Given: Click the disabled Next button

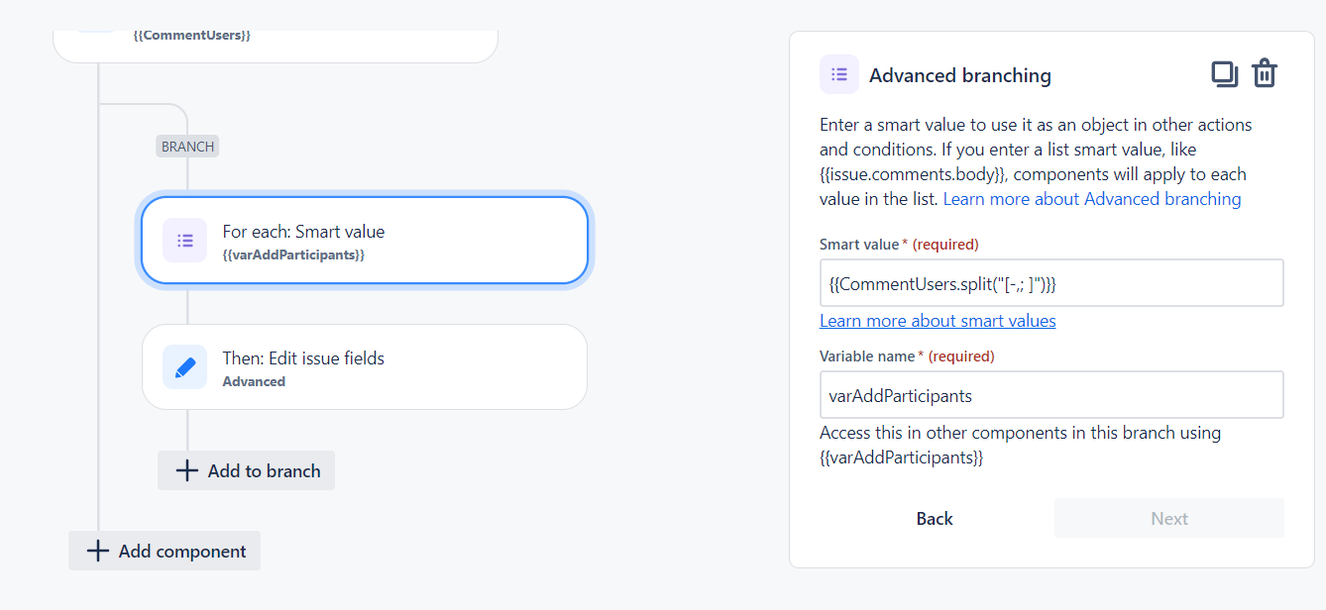Looking at the screenshot, I should tap(1169, 518).
